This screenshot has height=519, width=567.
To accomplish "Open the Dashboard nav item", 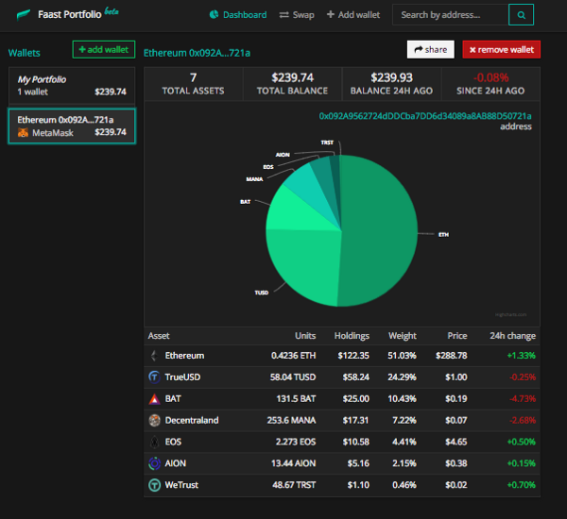I will tap(238, 15).
